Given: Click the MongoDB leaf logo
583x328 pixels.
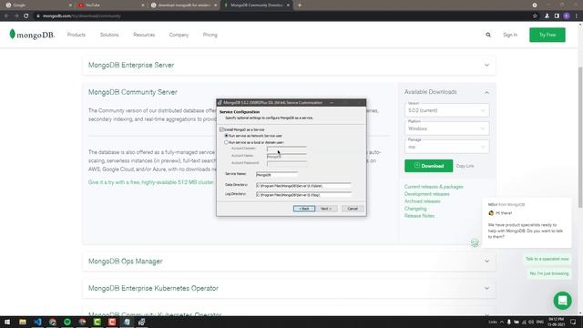Looking at the screenshot, I should click(12, 35).
